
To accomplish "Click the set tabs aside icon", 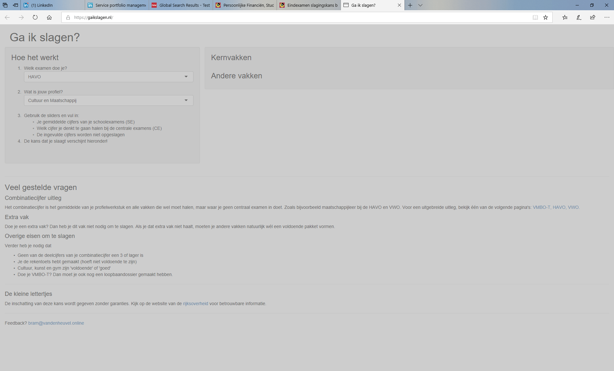I will [15, 5].
